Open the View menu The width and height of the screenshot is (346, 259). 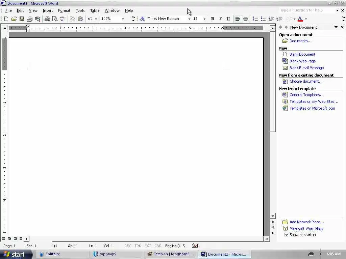point(33,10)
